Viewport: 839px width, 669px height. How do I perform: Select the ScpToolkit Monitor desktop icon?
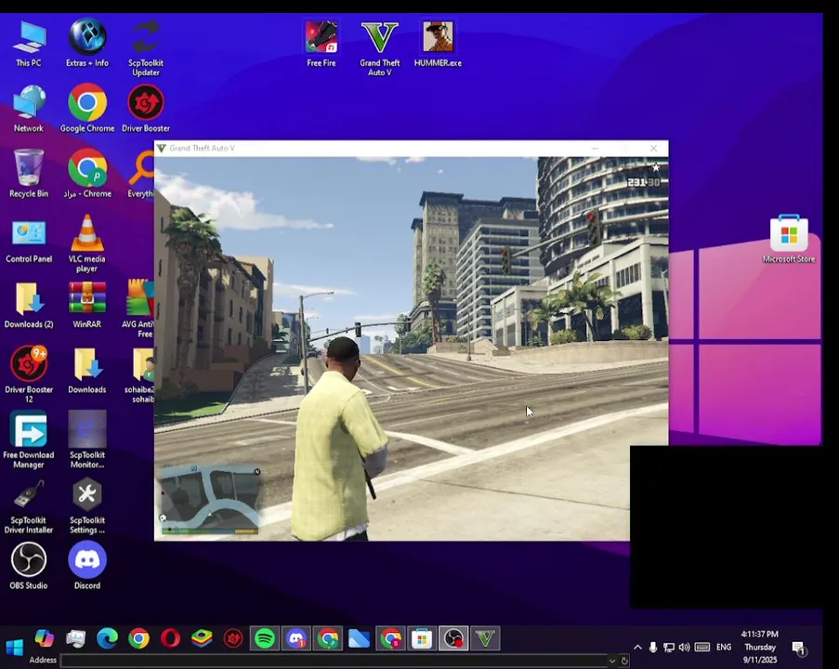click(x=87, y=439)
